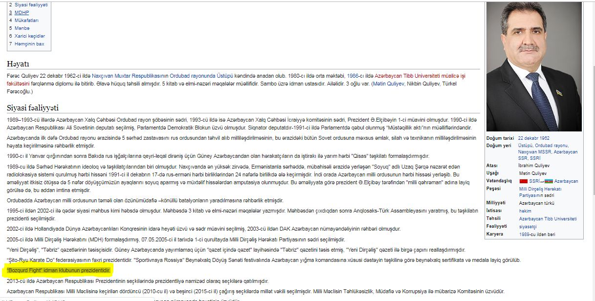The image size is (595, 301).
Task: Click paragraph starting 'Ordubadda Azərbaycan milli ordusunun'
Action: (x=145, y=200)
